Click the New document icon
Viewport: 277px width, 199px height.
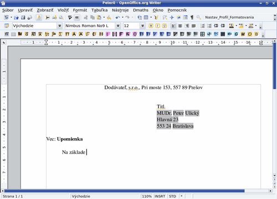tap(7, 18)
